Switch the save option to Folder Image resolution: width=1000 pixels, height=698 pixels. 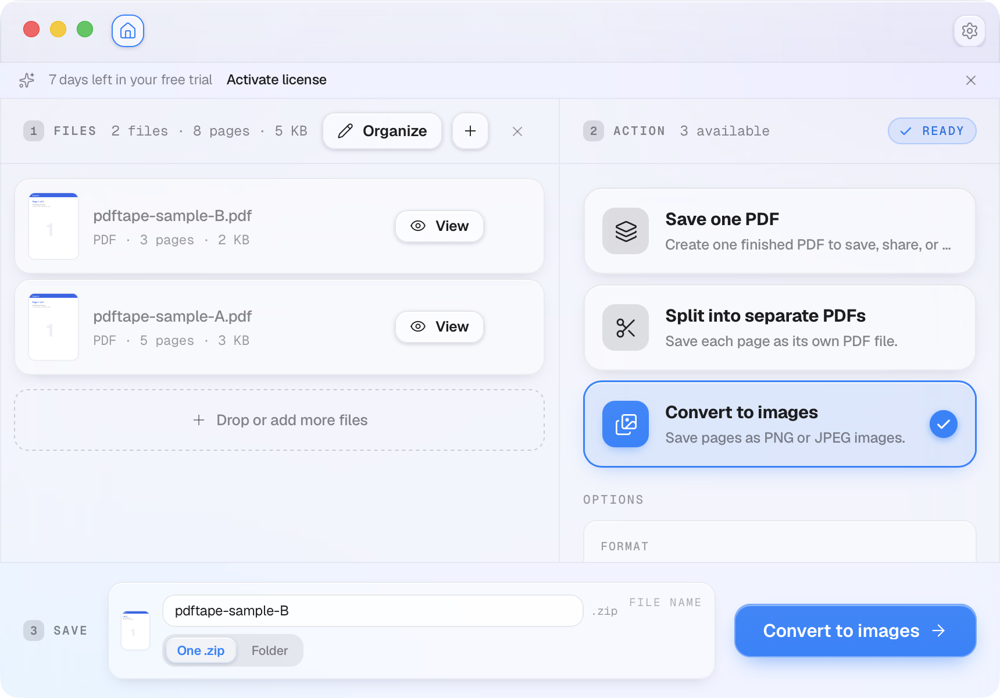point(270,650)
